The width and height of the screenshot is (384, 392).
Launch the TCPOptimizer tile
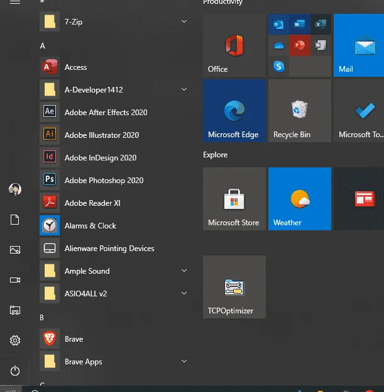234,287
